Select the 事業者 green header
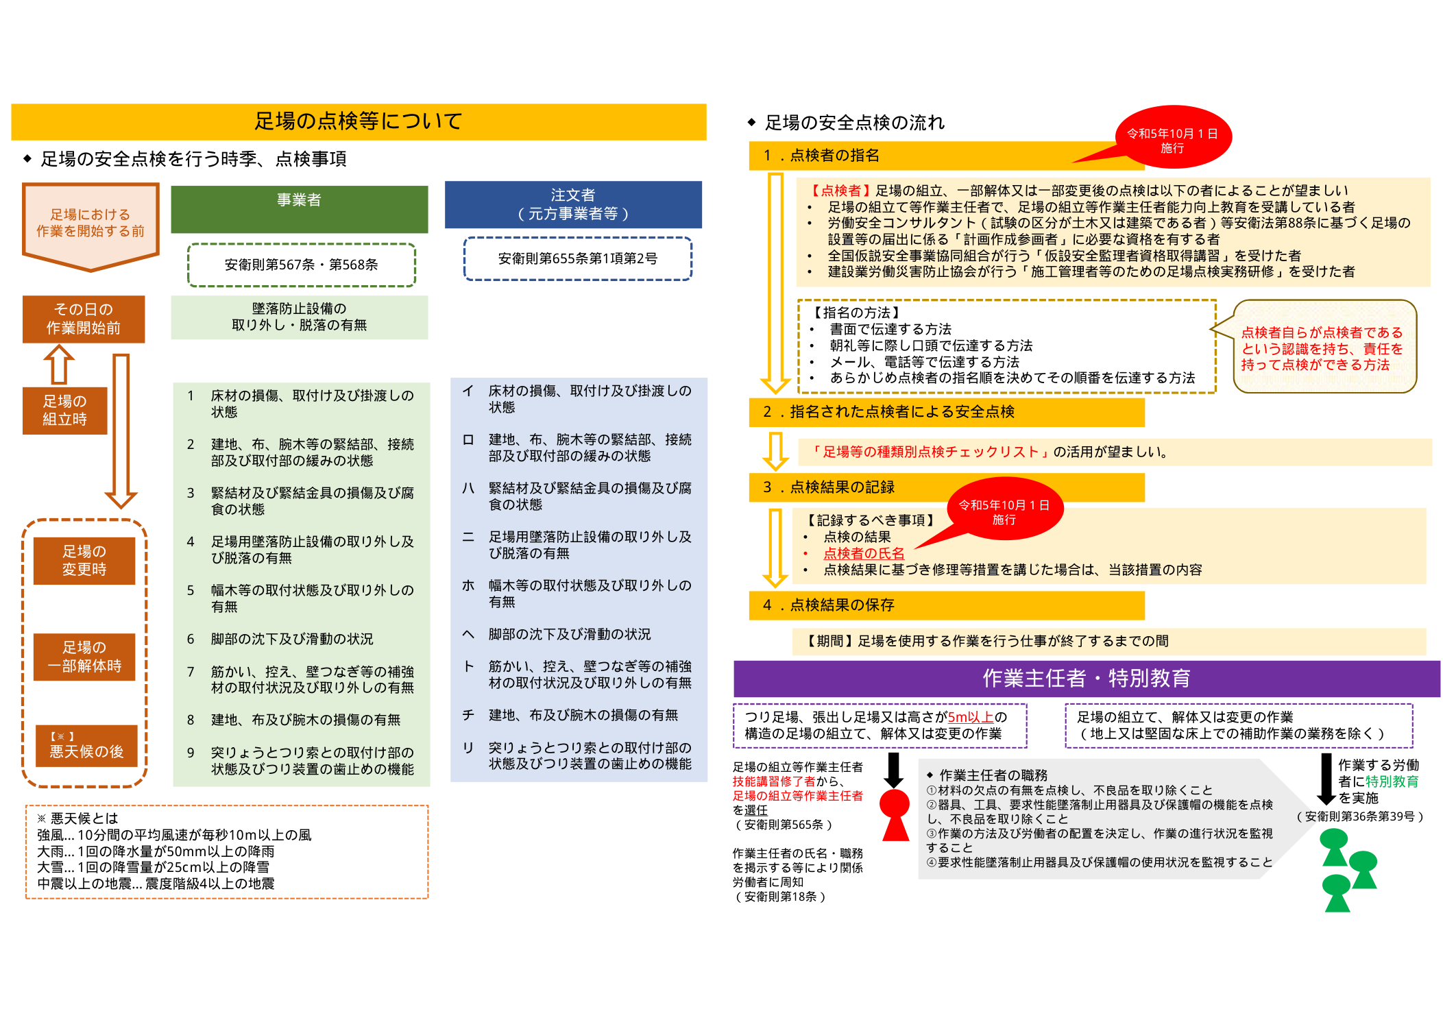 tap(300, 208)
